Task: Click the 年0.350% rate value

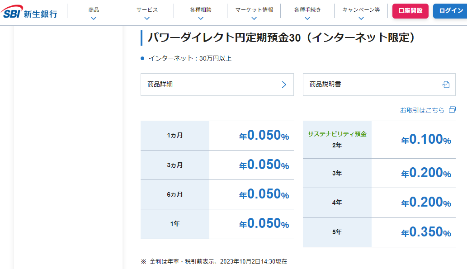Action: (426, 232)
